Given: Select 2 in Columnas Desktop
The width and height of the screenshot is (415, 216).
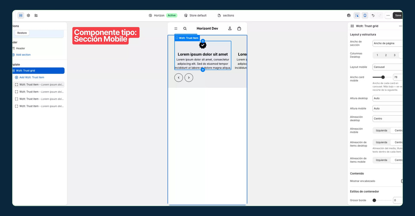Looking at the screenshot, I should (386, 55).
